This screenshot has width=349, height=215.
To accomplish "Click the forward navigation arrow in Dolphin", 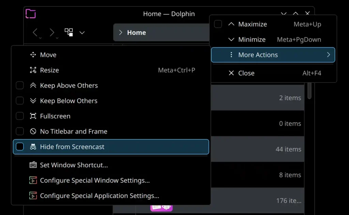I will click(52, 32).
